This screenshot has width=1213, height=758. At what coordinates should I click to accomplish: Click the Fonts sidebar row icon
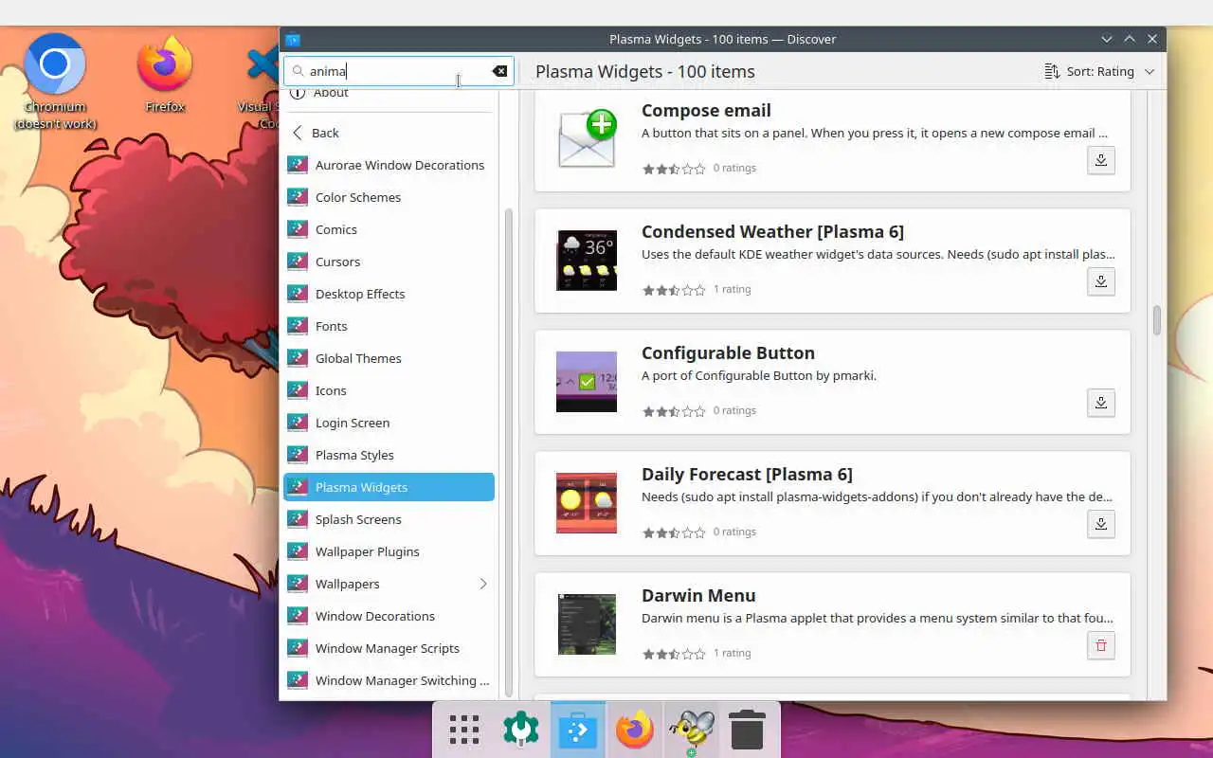coord(298,326)
